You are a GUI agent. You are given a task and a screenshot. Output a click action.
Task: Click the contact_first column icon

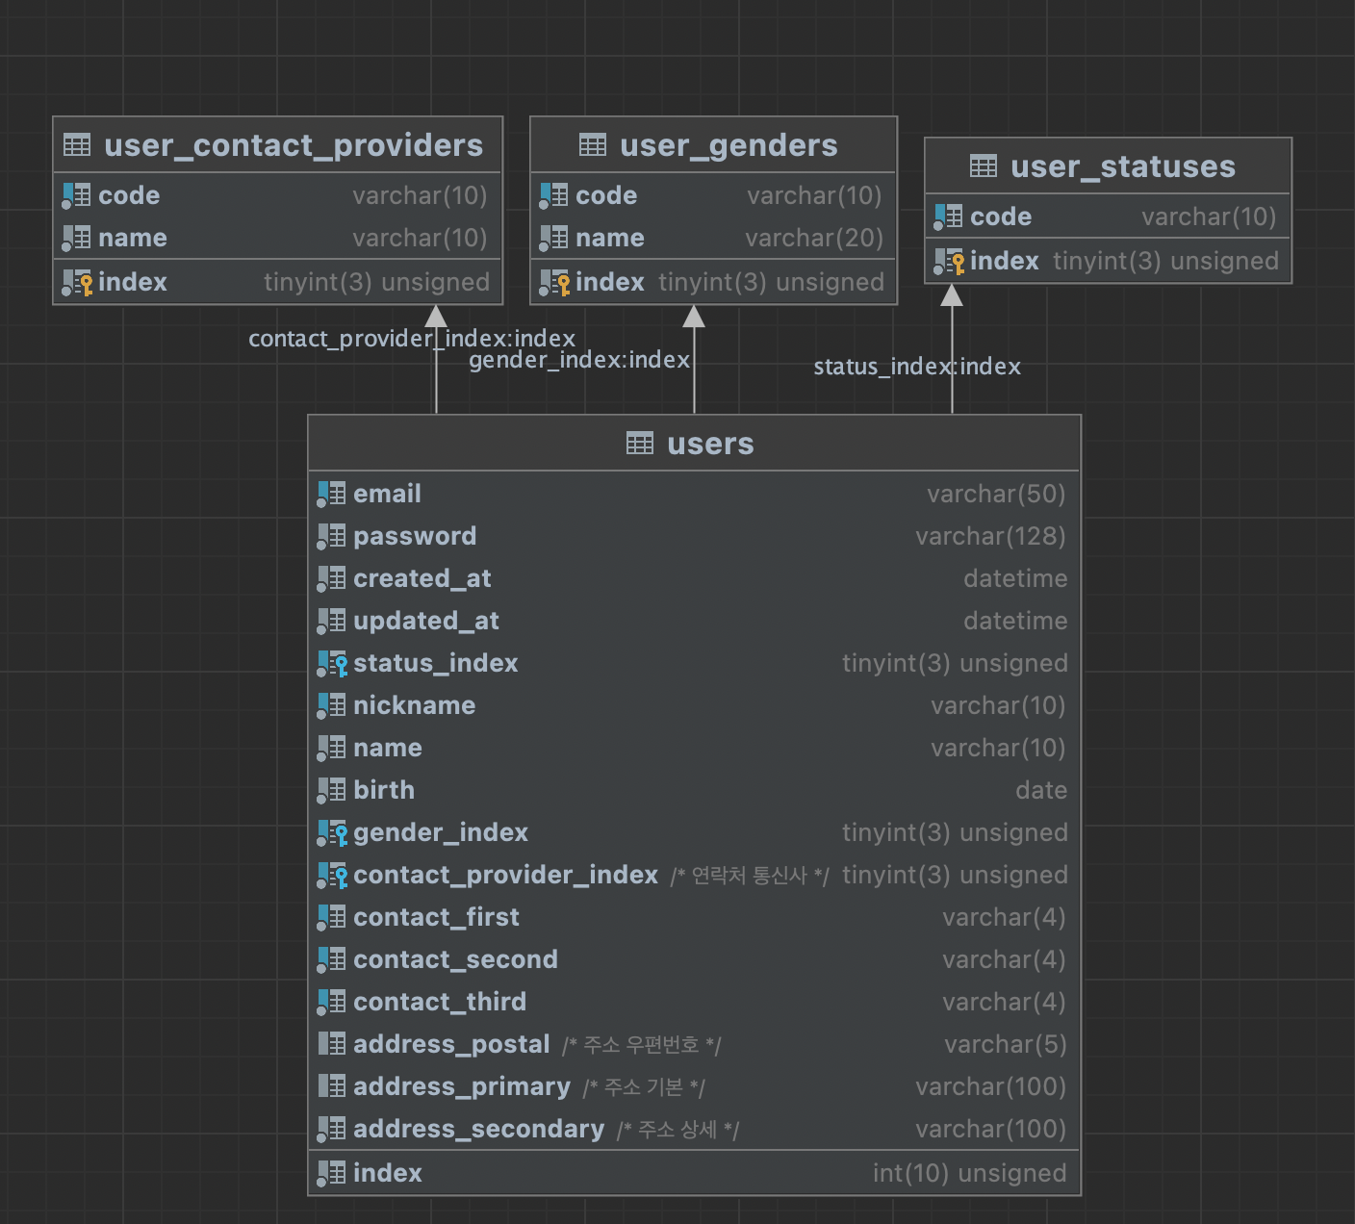331,917
